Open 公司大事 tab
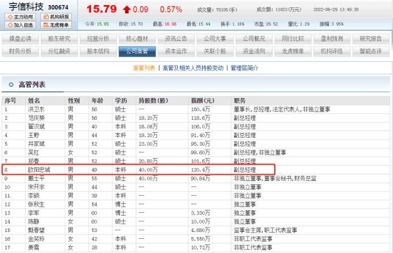 click(x=215, y=39)
